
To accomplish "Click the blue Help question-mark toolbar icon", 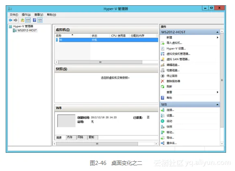I will pyautogui.click(x=35, y=20).
